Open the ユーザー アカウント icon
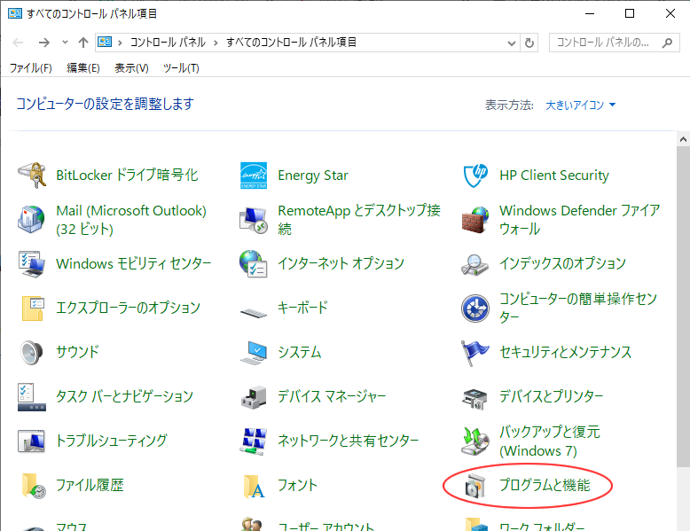The width and height of the screenshot is (690, 531). point(254,524)
